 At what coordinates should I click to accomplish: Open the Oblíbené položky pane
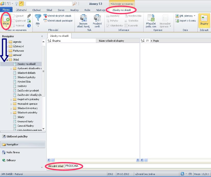23,136
